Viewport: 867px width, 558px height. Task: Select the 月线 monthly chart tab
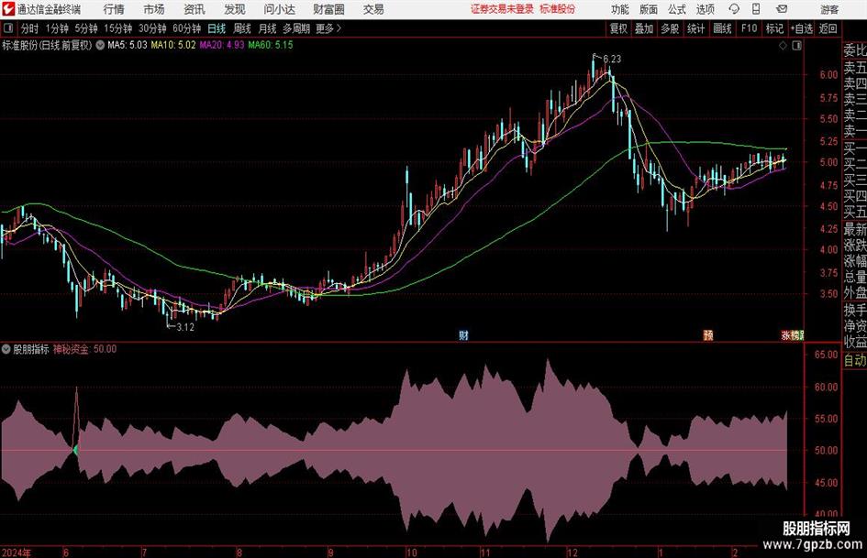pos(268,28)
